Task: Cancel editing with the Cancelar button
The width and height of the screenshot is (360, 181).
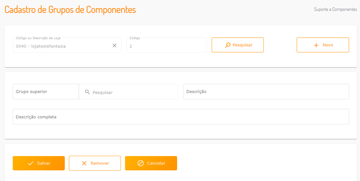Action: click(x=151, y=163)
